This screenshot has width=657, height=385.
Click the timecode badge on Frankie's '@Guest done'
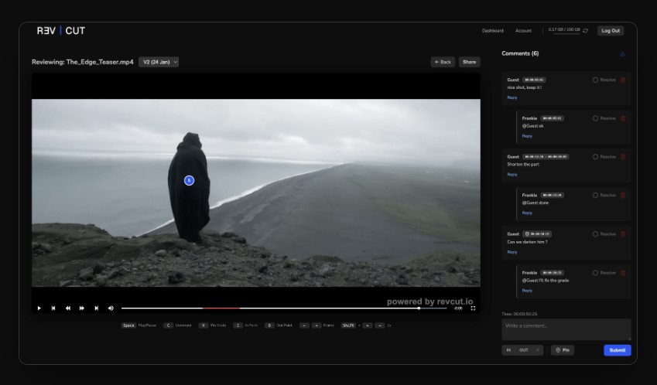tap(553, 196)
